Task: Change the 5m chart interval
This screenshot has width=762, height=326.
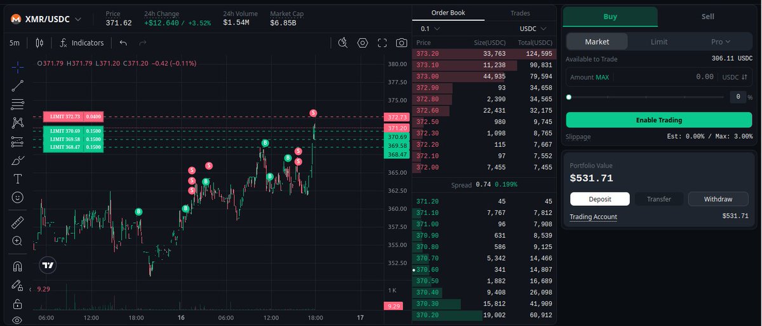Action: [15, 43]
